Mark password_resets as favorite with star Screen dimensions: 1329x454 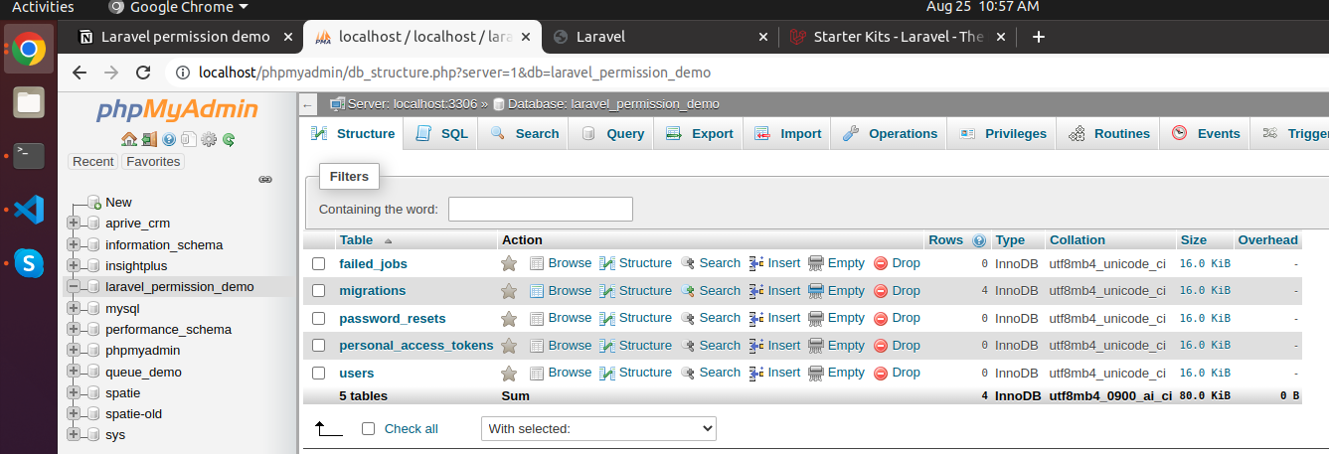coord(509,318)
